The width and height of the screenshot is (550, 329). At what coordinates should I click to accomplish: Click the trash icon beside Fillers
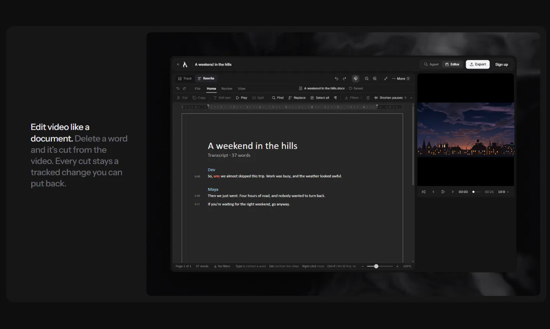pos(368,98)
